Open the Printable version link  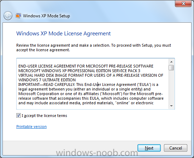pyautogui.click(x=31, y=127)
